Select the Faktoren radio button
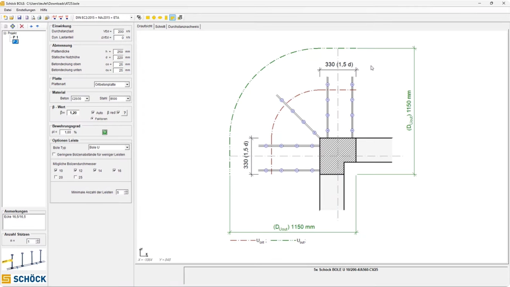The height and width of the screenshot is (287, 510). coord(92,119)
